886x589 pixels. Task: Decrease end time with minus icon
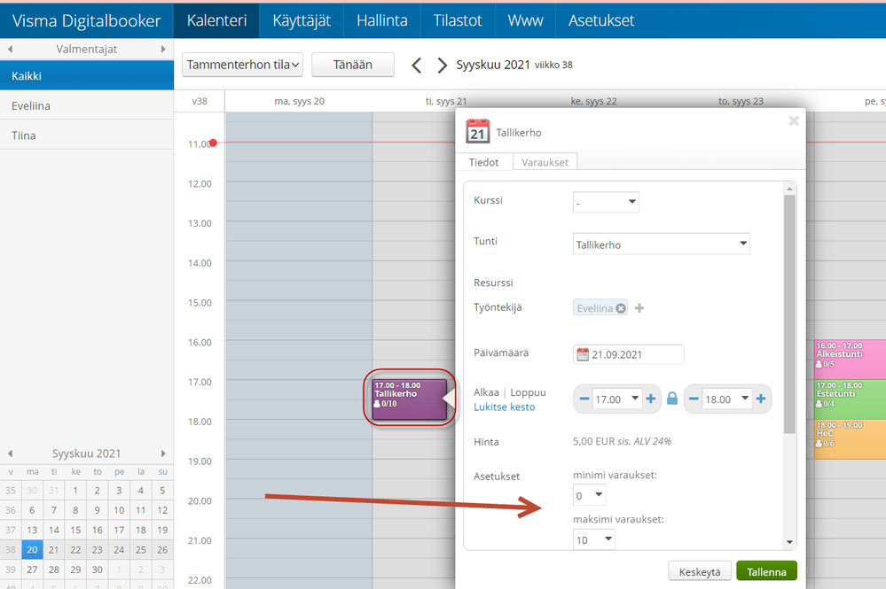(x=694, y=399)
